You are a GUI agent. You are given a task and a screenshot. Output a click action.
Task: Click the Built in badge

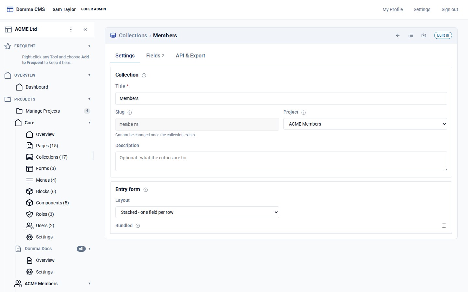click(x=443, y=35)
